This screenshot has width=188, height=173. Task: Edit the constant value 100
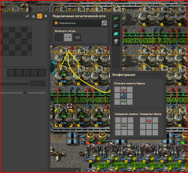point(77,37)
